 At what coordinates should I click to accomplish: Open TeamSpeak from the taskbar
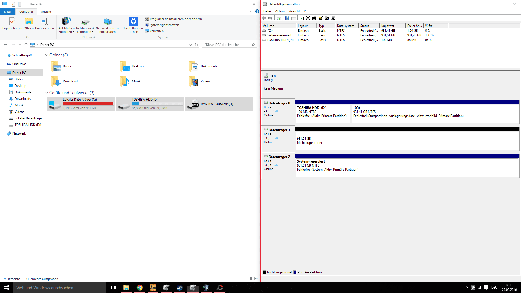206,288
